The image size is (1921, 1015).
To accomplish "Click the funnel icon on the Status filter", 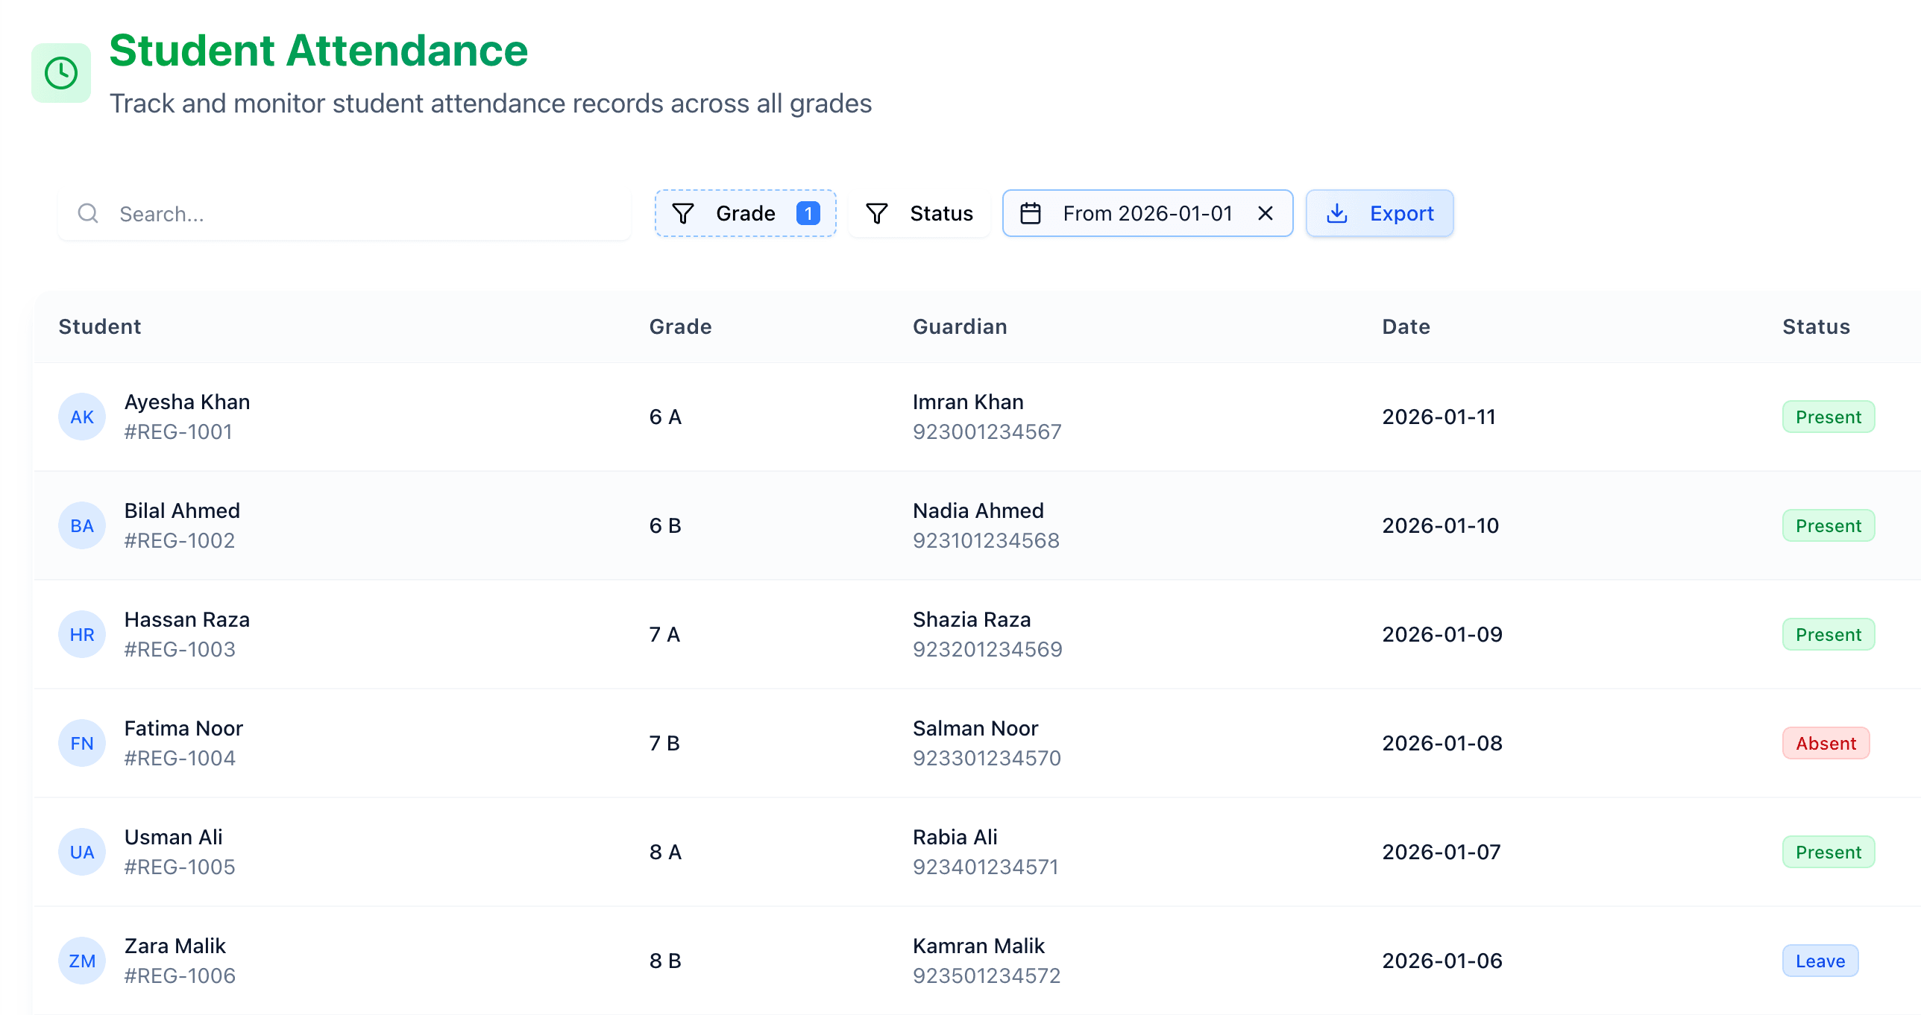I will (877, 213).
